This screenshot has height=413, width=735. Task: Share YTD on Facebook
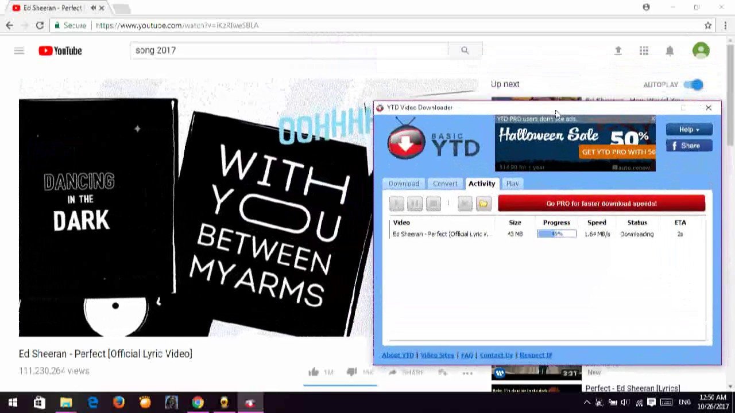(x=689, y=146)
